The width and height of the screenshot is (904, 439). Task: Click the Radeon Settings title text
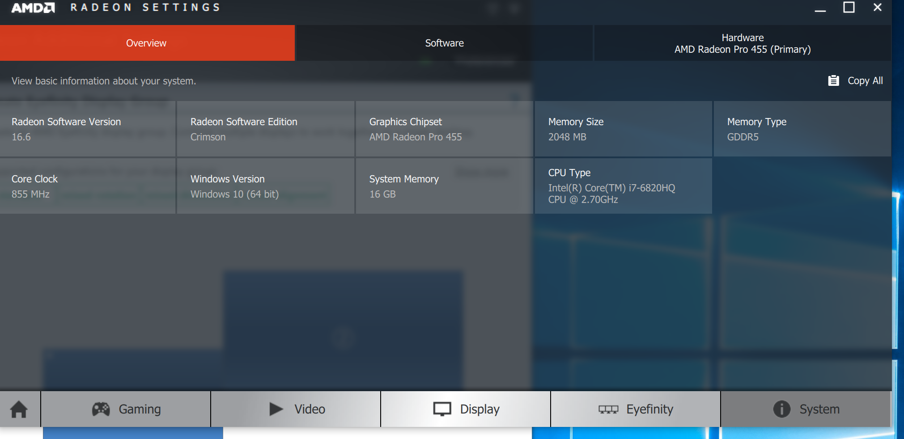coord(145,8)
